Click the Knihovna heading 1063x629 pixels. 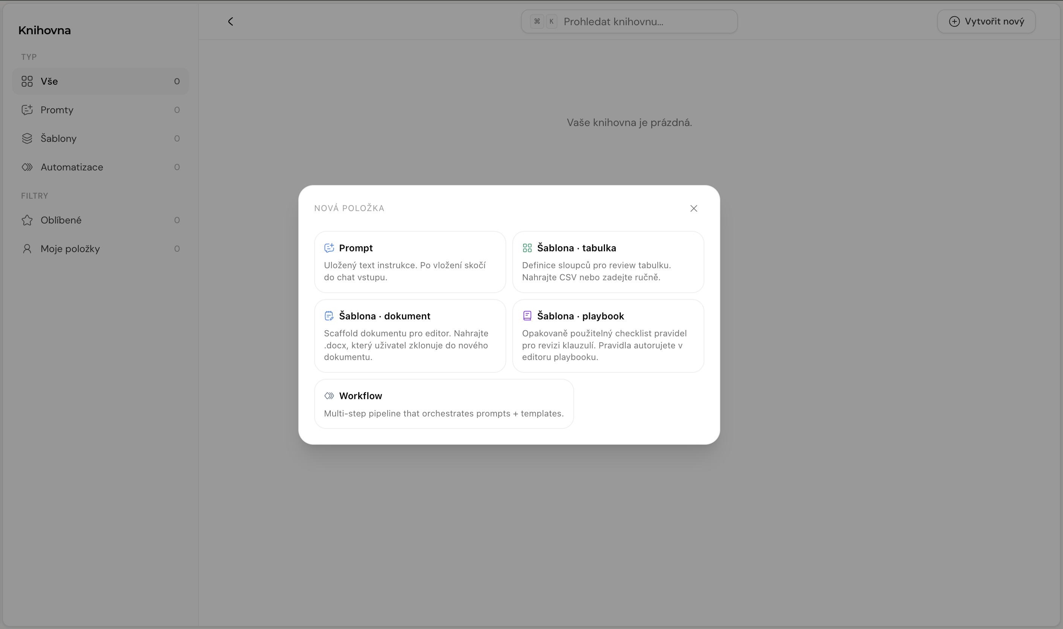[44, 30]
